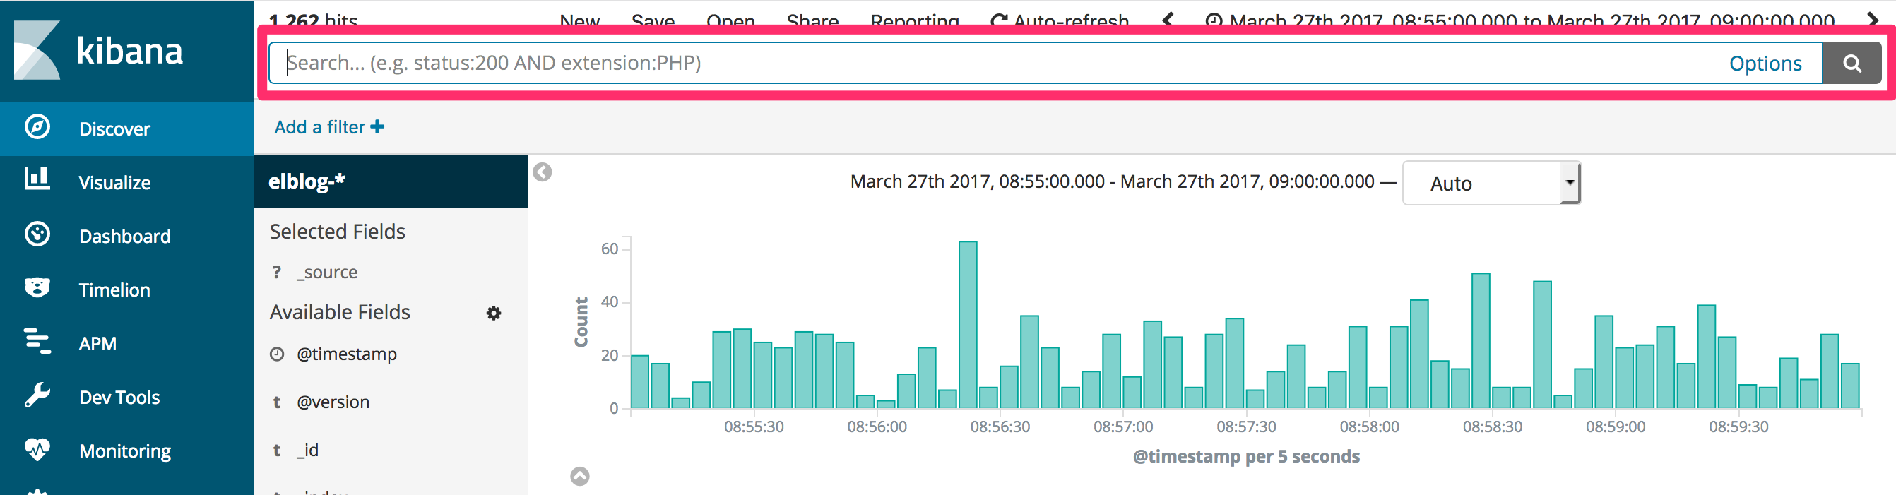Select the Dev Tools menu item

127,397
